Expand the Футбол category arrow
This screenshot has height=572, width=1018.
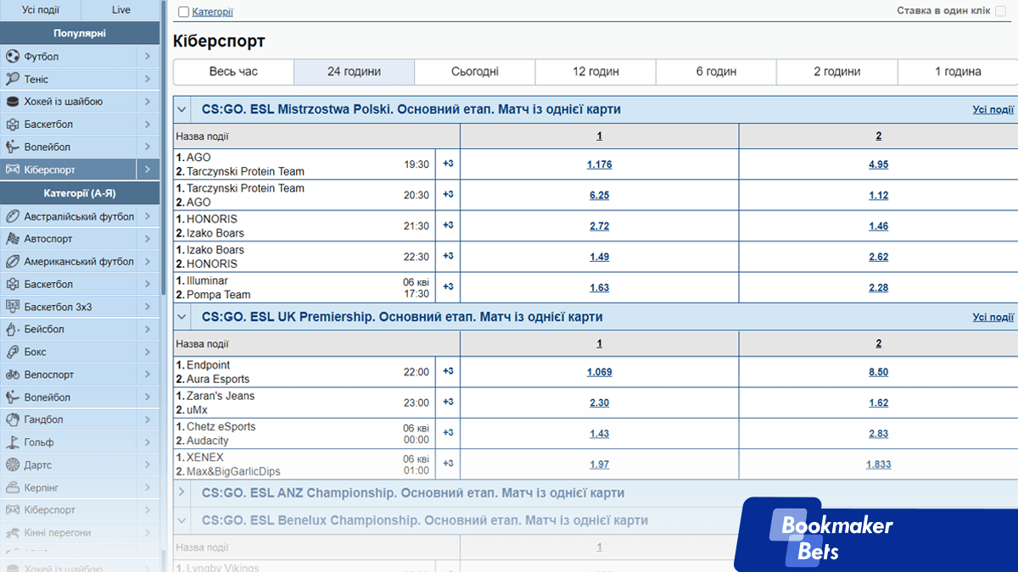[147, 57]
